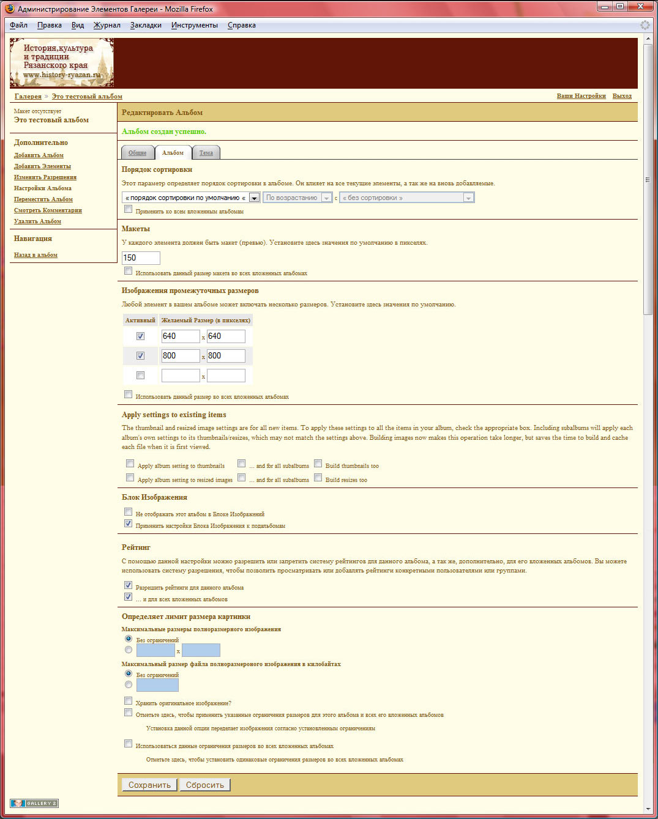Image resolution: width=658 pixels, height=819 pixels.
Task: Click the Firefox icon in the title bar
Action: [10, 9]
